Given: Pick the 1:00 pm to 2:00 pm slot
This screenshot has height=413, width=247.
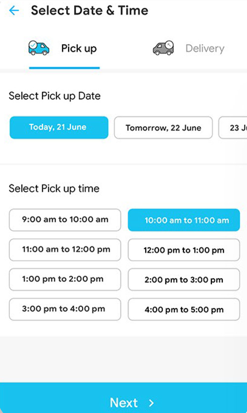Looking at the screenshot, I should [x=65, y=280].
